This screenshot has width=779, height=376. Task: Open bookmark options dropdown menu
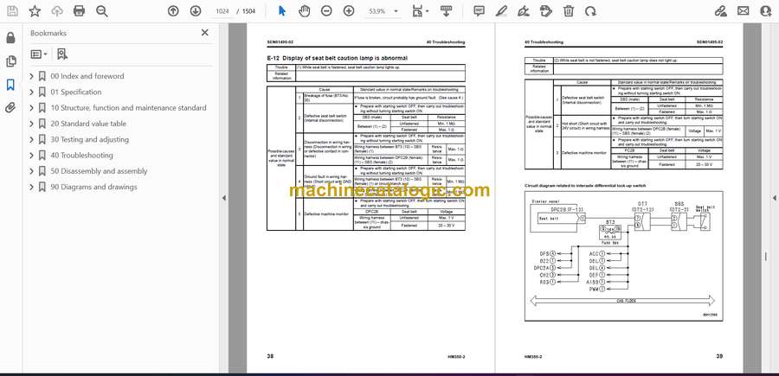pos(39,54)
